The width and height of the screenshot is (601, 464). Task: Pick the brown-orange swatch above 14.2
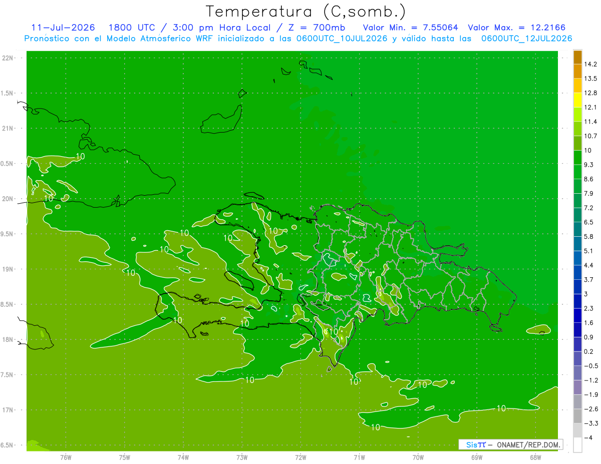(578, 57)
